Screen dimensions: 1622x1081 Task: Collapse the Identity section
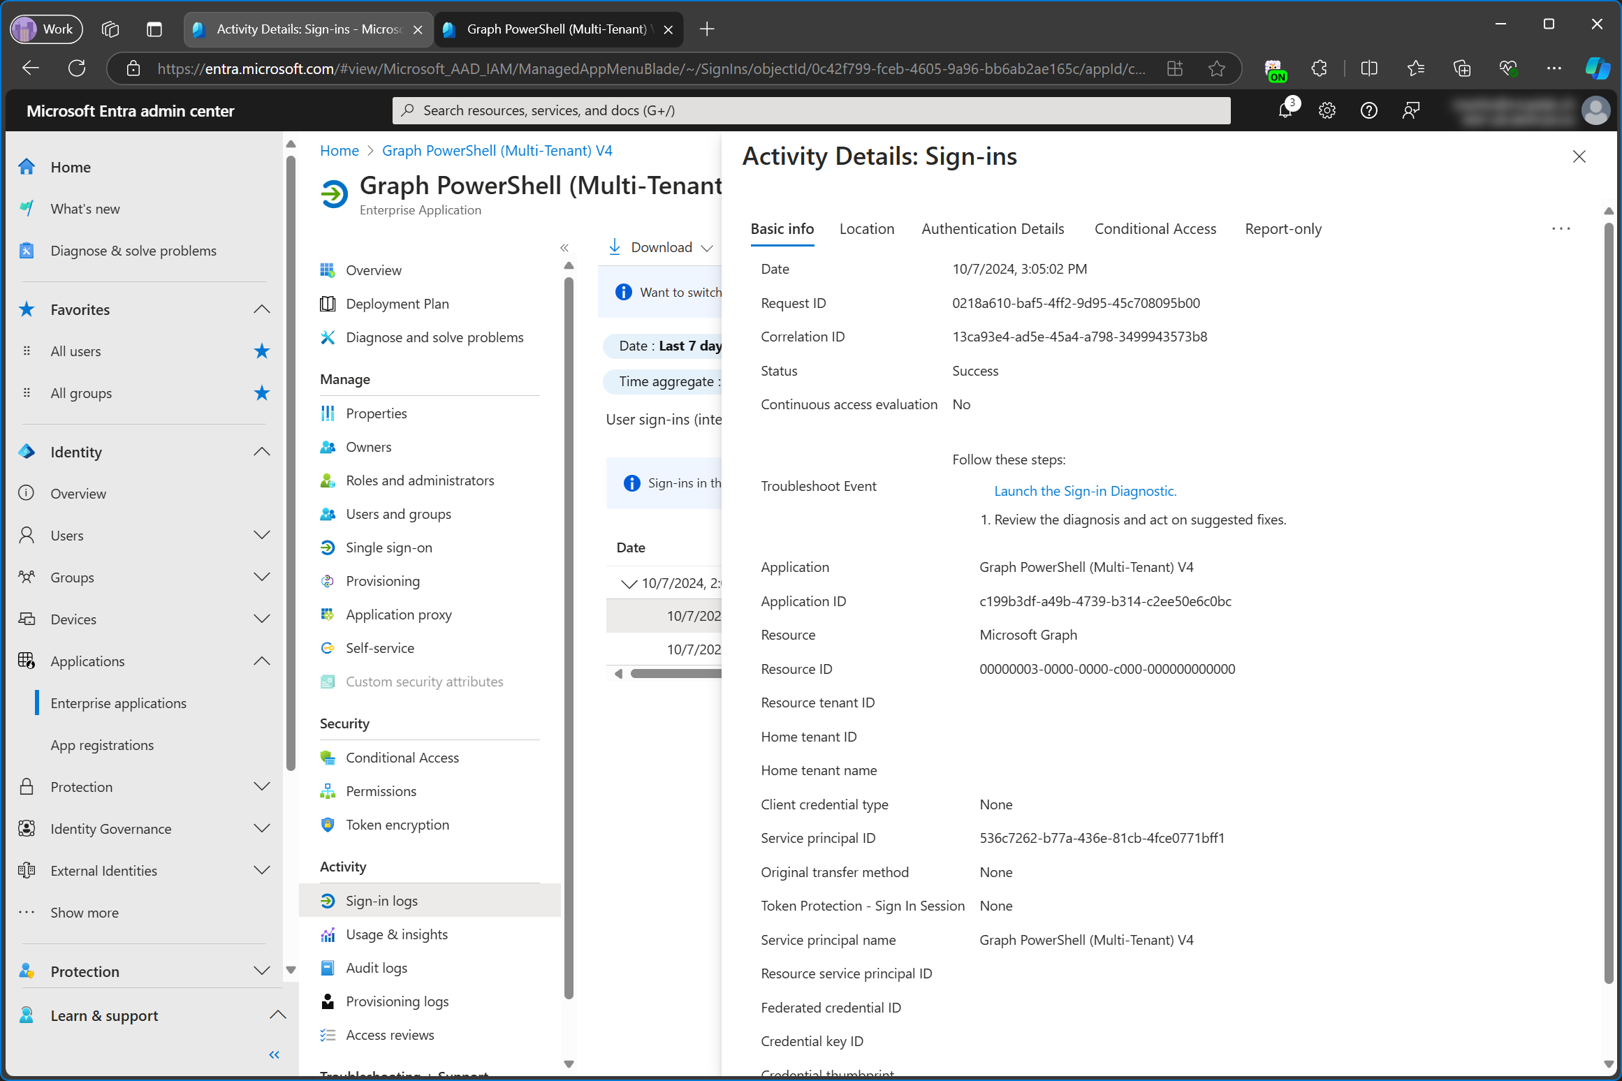tap(262, 452)
